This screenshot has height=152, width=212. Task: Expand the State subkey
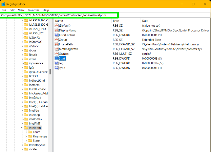coord(26,140)
